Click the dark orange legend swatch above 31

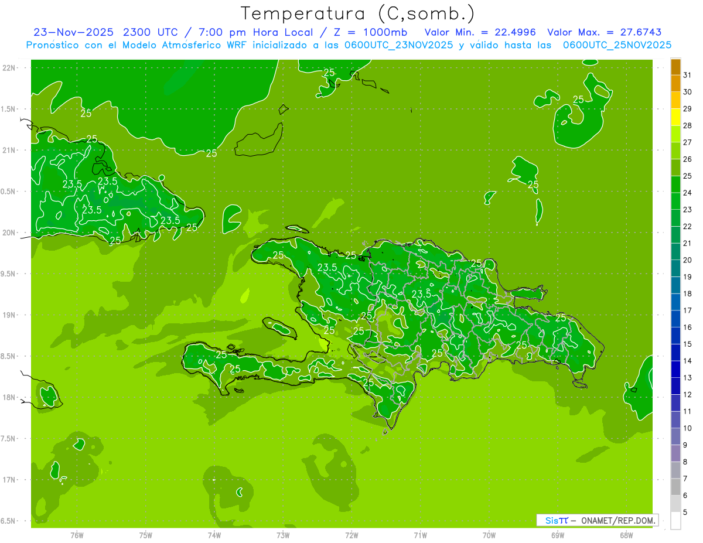click(675, 67)
